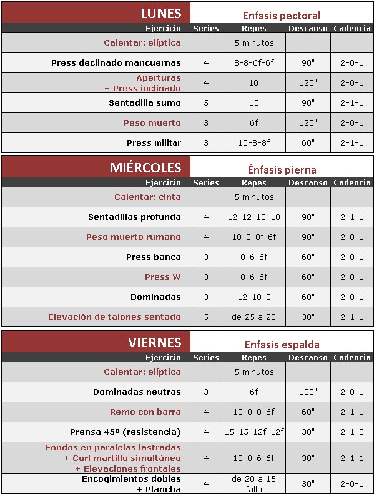374x494 pixels.
Task: Click the 'Enfasis pectoral' title
Action: point(282,16)
